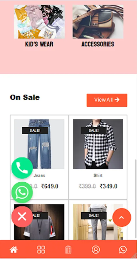Screen dimensions: 137x259
Task: Tap the green phone call floating button
Action: (x=22, y=168)
